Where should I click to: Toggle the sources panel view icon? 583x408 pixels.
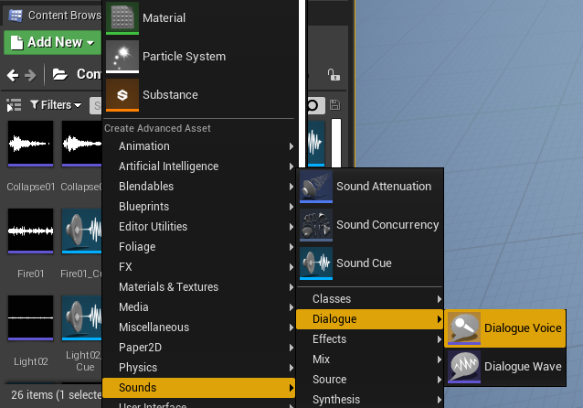tap(14, 105)
